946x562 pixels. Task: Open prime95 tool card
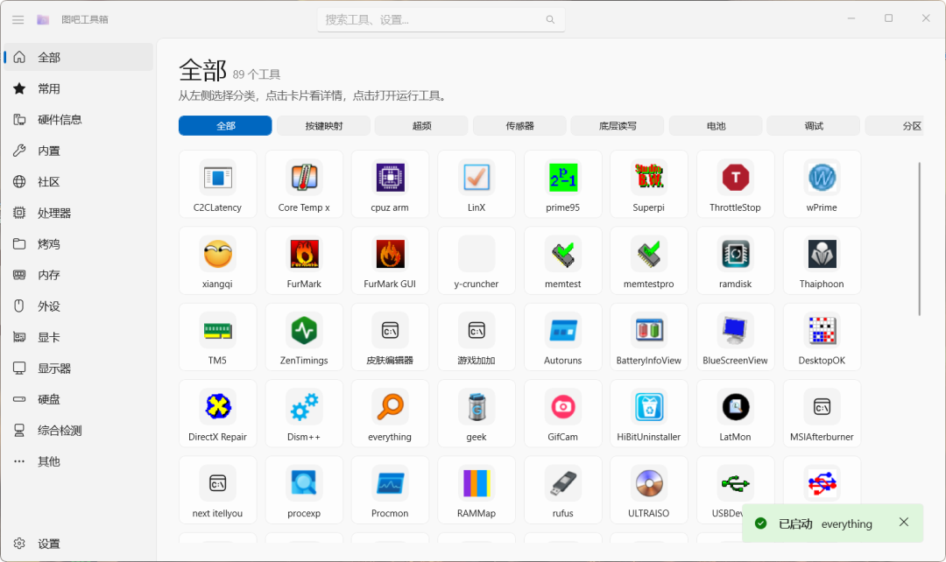point(562,184)
